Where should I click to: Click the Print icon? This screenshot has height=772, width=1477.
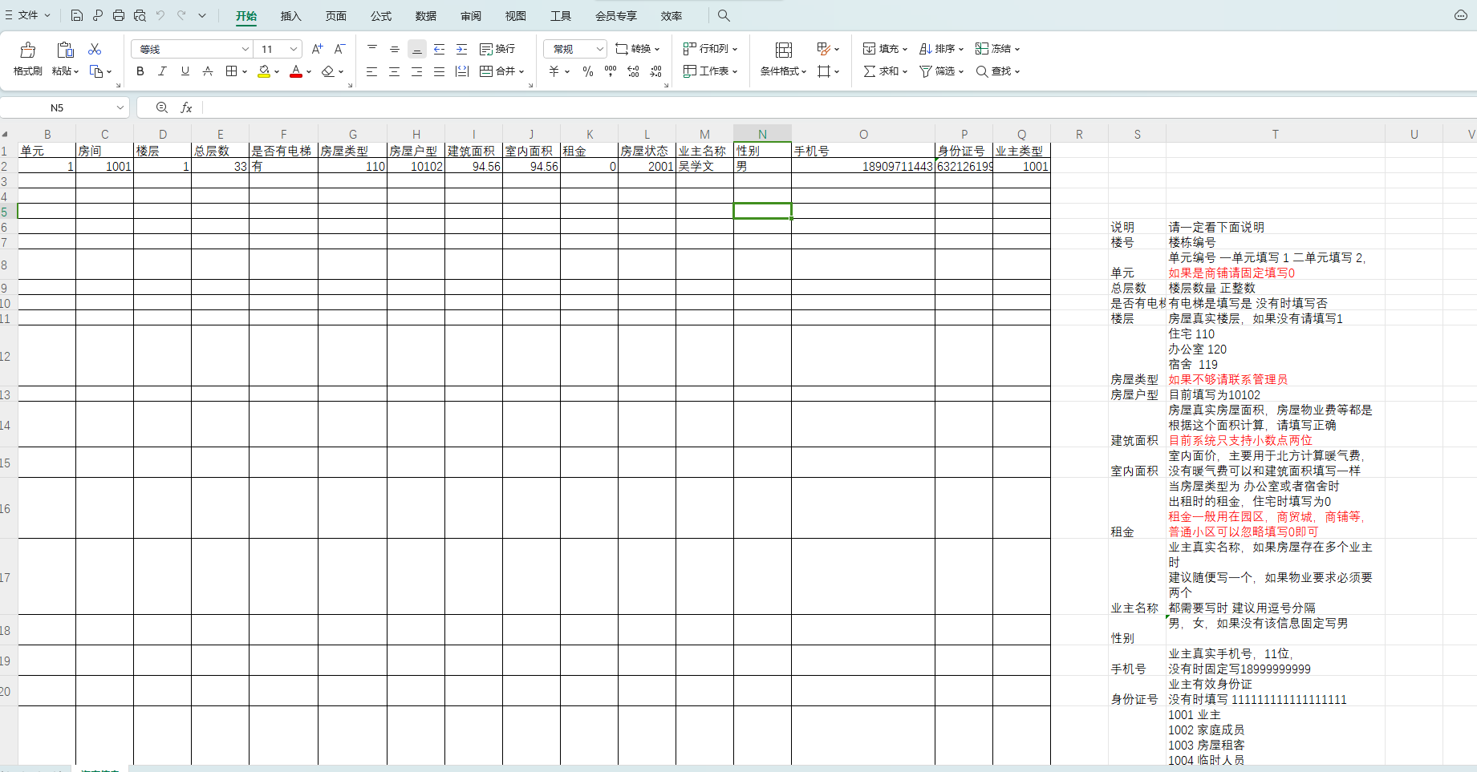click(119, 15)
